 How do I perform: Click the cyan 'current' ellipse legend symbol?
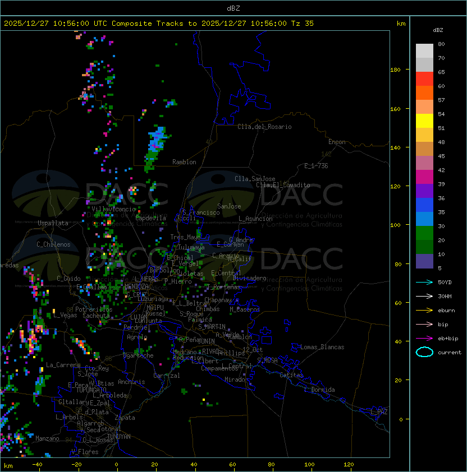(x=424, y=352)
